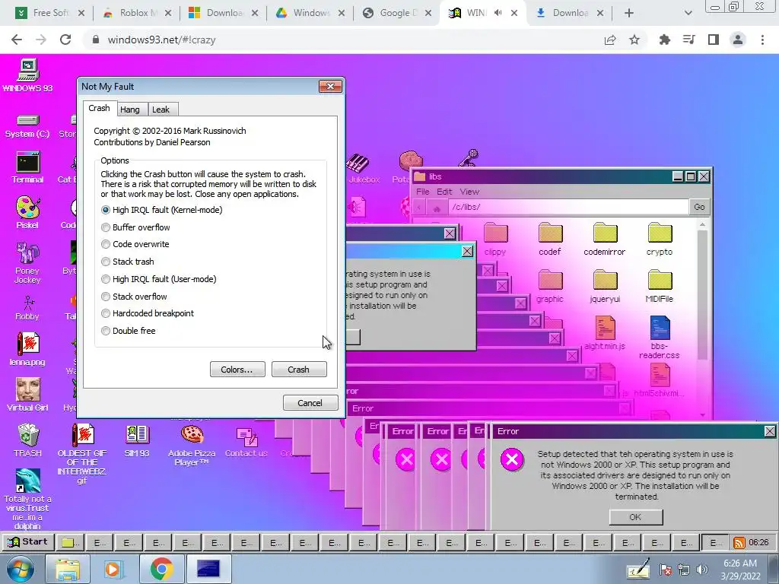Click the Windows 7 Start orb
Viewport: 779px width, 584px height.
20,569
